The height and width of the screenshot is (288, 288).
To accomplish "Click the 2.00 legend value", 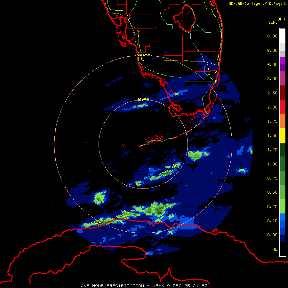I will (x=272, y=107).
